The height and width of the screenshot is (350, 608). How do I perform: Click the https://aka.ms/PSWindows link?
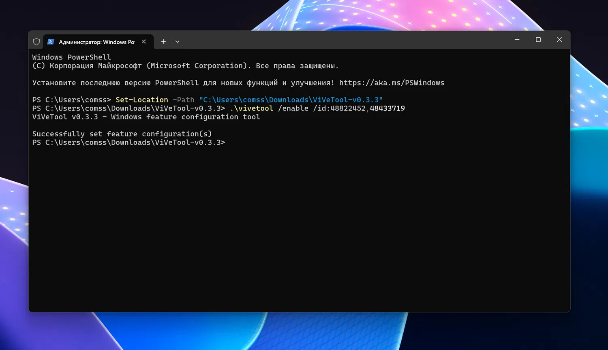click(x=392, y=83)
